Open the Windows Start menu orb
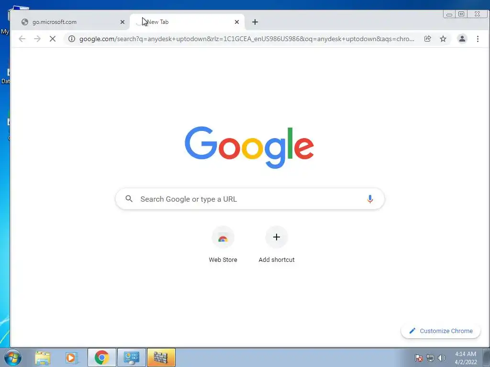Viewport: 490px width, 367px height. [x=13, y=357]
